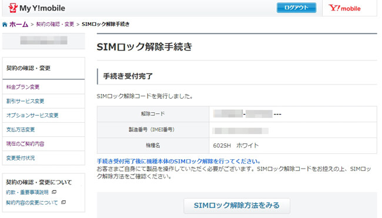Click the home icon in the breadcrumb
The image size is (382, 218).
click(5, 24)
